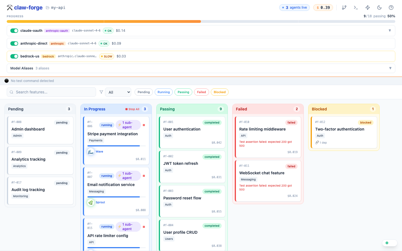Click 1 sub-agent badge on API rate limiter

pyautogui.click(x=128, y=227)
